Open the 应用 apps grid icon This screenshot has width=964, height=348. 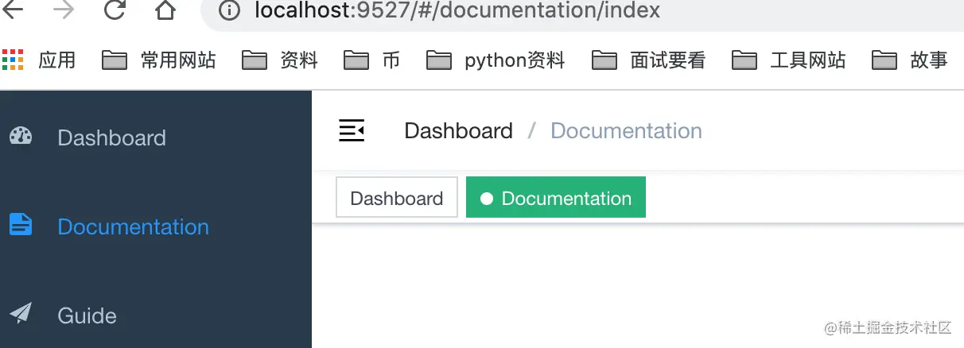click(14, 60)
